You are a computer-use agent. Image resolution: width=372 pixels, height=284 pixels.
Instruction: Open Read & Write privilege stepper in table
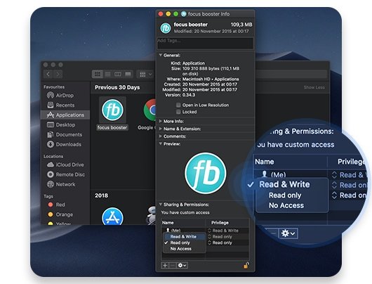(209, 231)
